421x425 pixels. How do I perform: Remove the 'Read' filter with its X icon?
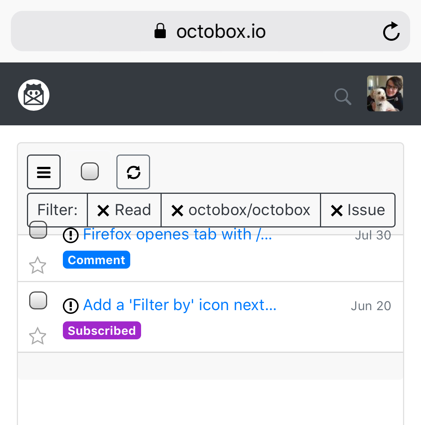(103, 210)
